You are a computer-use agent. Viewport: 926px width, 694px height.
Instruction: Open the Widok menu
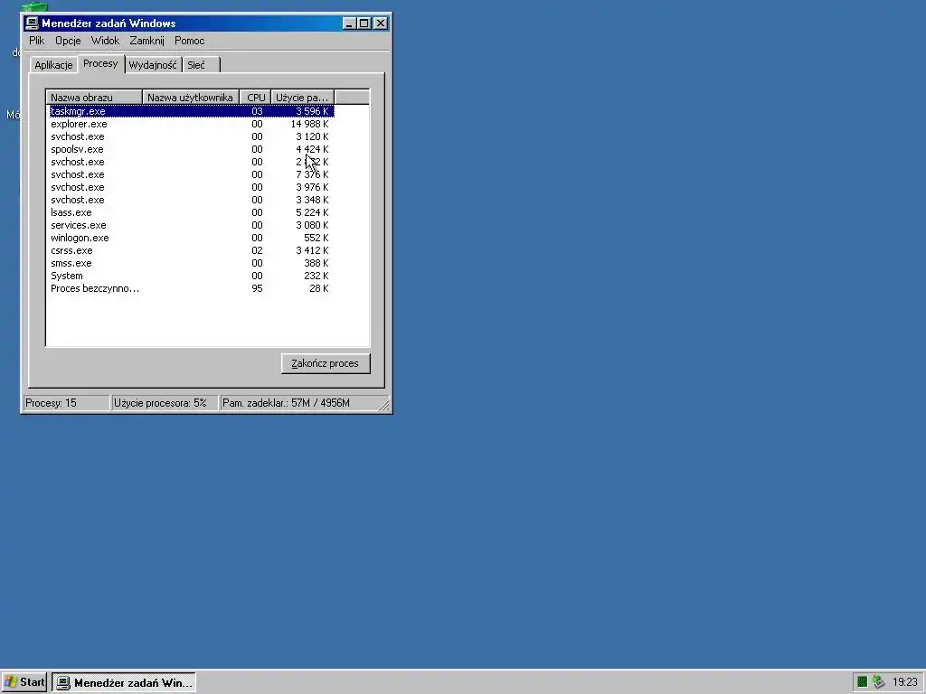pyautogui.click(x=105, y=41)
